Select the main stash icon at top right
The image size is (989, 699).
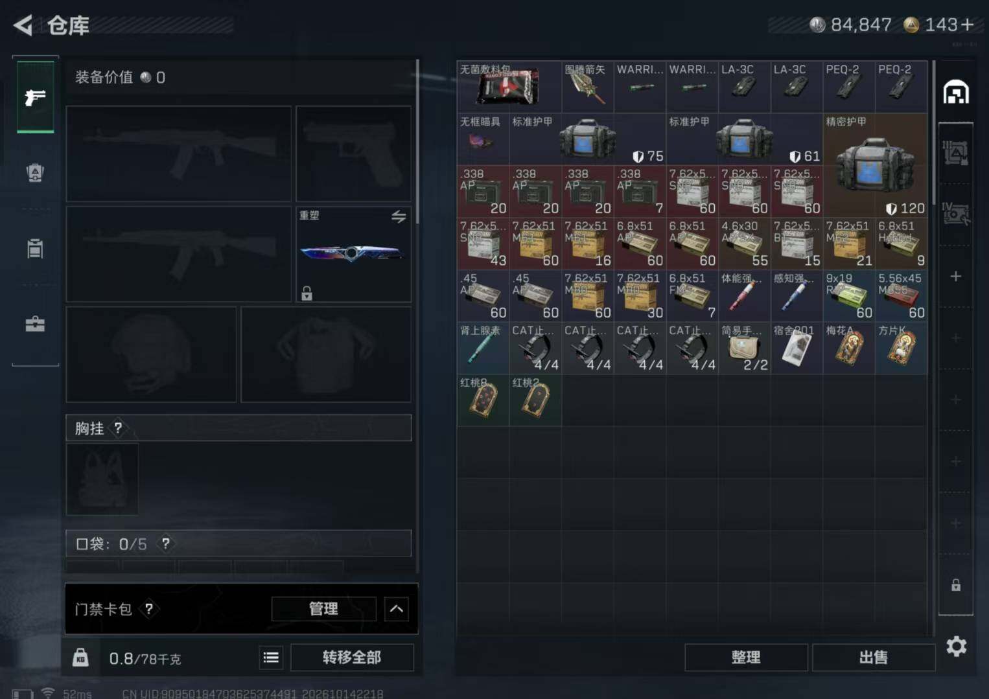point(956,92)
